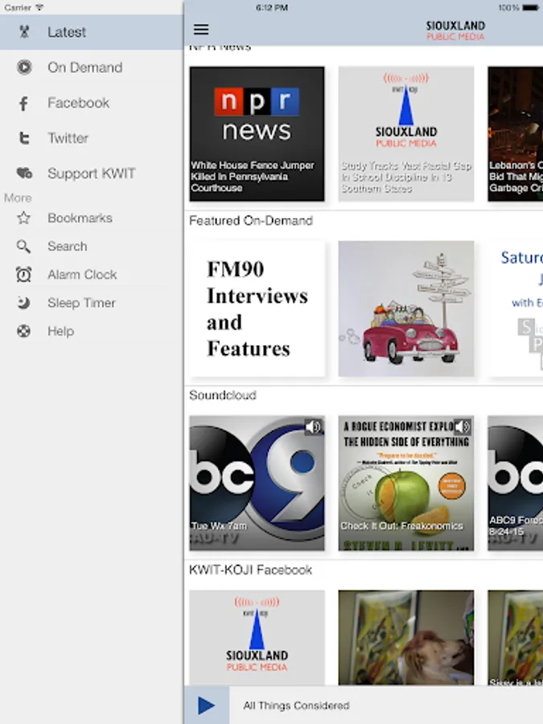Open Siouxland Public Media Facebook post card
This screenshot has height=724, width=543.
pyautogui.click(x=257, y=637)
